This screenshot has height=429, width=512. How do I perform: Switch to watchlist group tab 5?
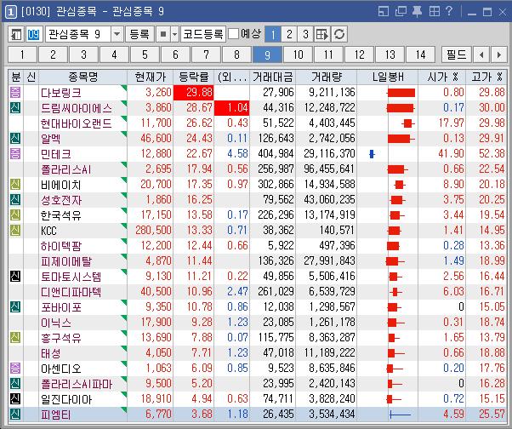(145, 54)
